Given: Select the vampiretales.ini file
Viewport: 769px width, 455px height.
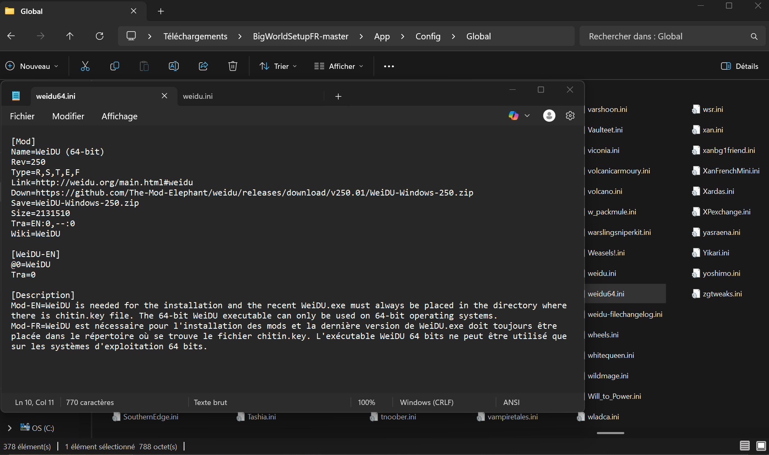Looking at the screenshot, I should tap(508, 417).
